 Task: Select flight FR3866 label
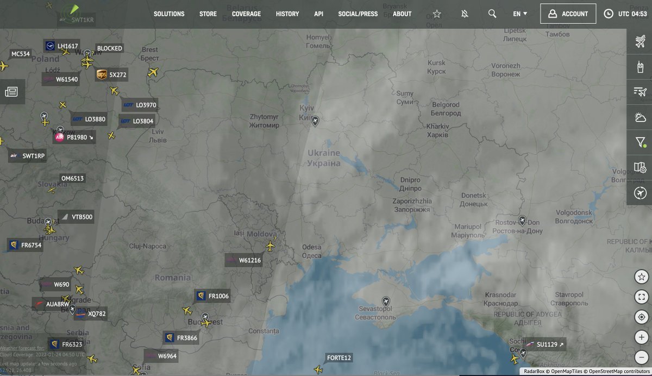(181, 337)
